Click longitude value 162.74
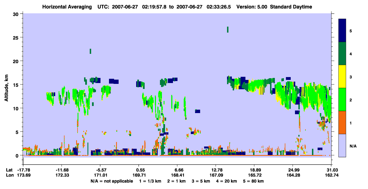Viewport: 368px width, 189px height. point(331,175)
